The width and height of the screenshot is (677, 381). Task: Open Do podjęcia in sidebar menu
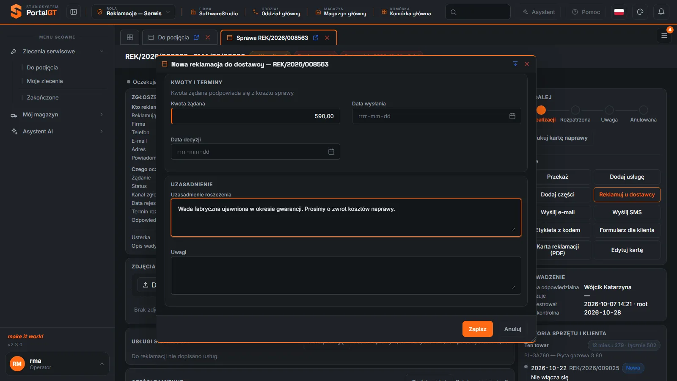coord(42,67)
